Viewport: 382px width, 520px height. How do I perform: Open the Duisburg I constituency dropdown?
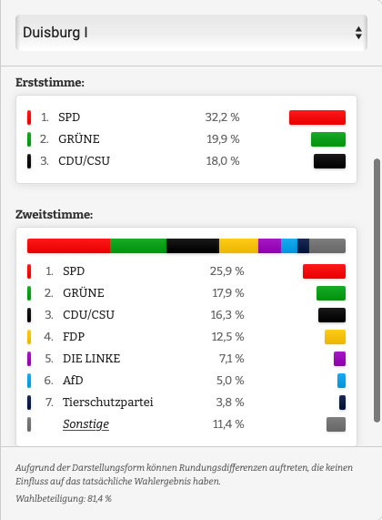pyautogui.click(x=191, y=33)
